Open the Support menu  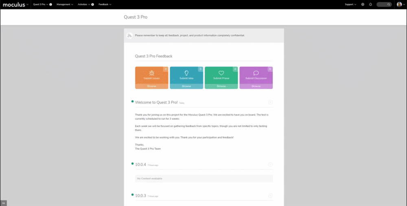tap(350, 4)
